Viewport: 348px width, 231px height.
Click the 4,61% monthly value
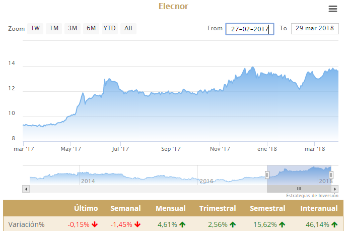coord(167,224)
